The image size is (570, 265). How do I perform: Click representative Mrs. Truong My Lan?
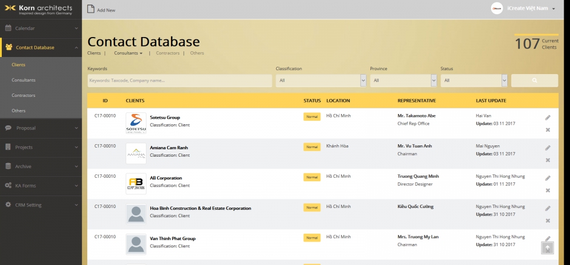(418, 237)
